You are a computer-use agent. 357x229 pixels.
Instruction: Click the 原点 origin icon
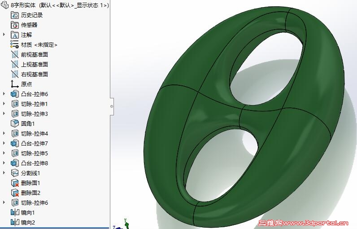(15, 84)
